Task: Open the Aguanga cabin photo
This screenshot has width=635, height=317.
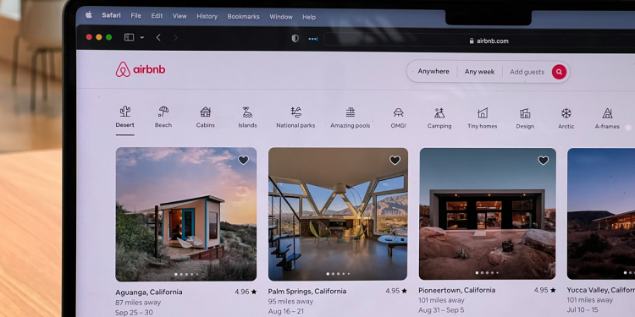Action: point(186,215)
